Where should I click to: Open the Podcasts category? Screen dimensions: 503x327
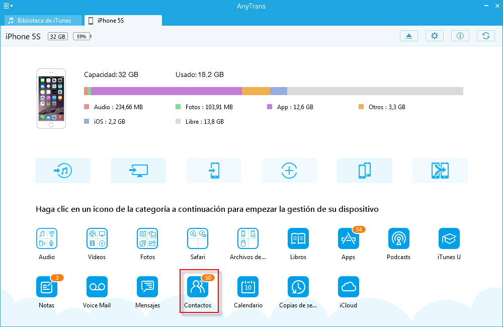(399, 238)
